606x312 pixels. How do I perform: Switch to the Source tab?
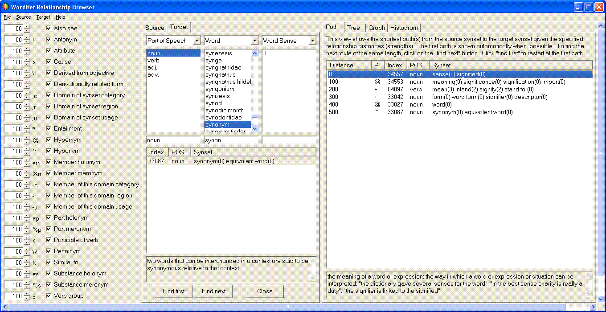[x=155, y=28]
